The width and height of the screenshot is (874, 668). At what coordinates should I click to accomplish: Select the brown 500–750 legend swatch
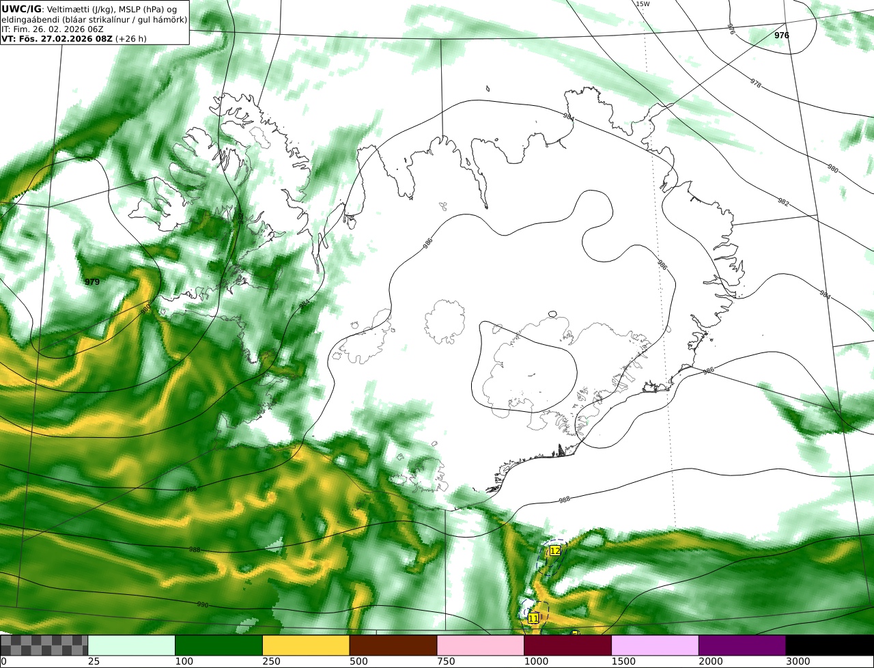[x=393, y=645]
